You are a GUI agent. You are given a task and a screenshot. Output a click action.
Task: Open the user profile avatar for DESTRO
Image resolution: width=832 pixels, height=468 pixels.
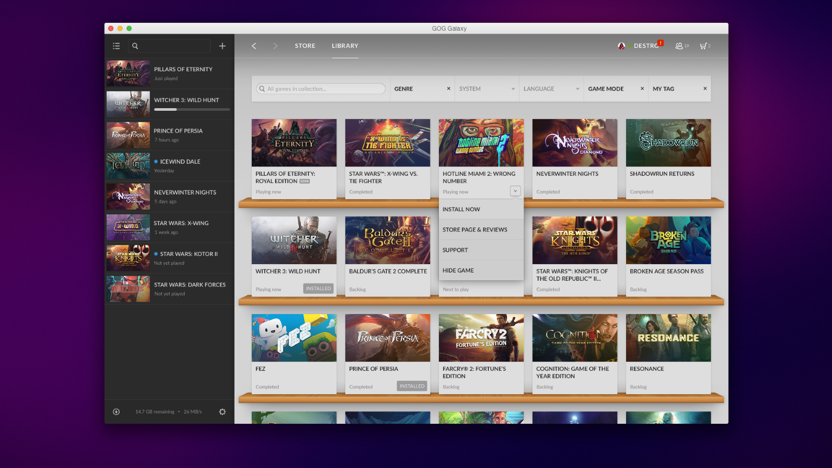(x=622, y=46)
